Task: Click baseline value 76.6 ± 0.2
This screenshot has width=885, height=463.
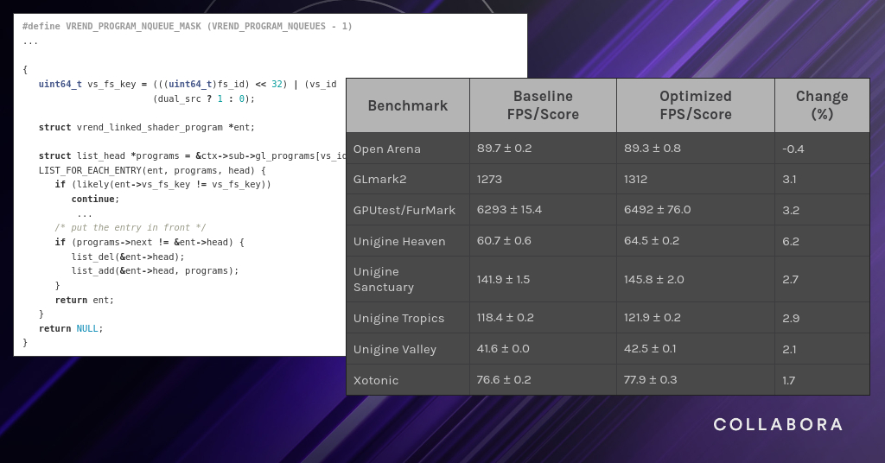Action: point(504,379)
